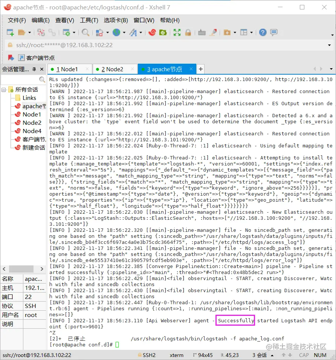
Task: Open the 查看(V) menu
Action: (64, 20)
